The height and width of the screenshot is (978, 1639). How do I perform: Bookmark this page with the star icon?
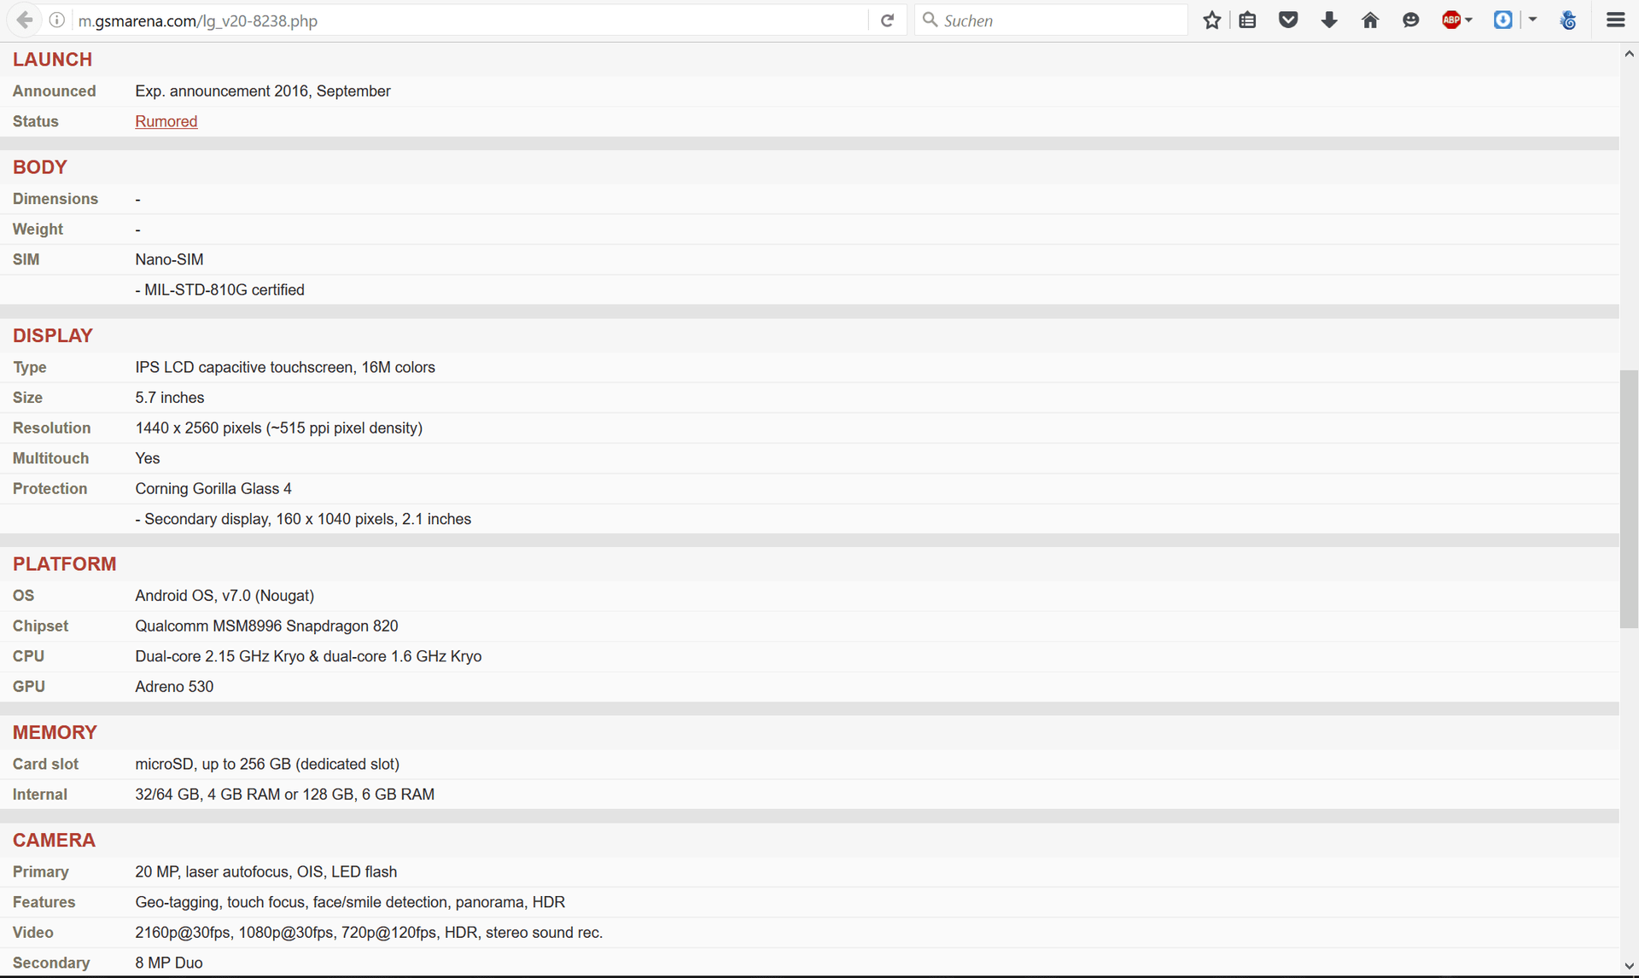(1211, 20)
